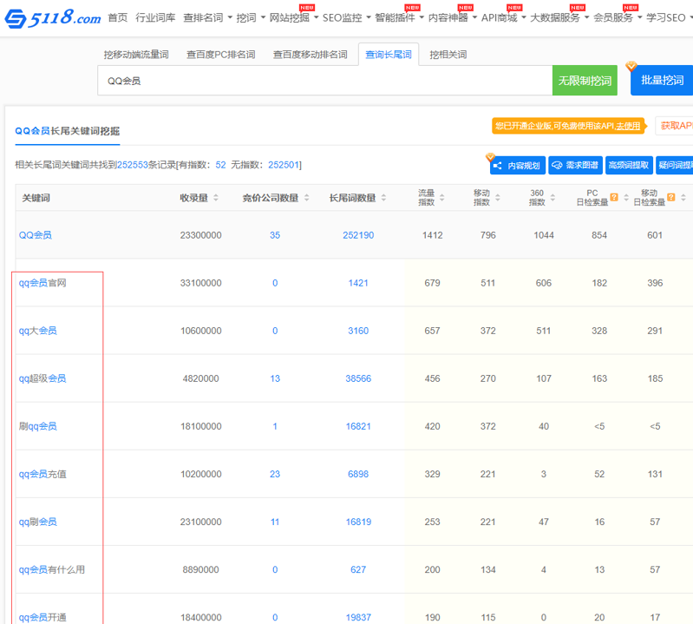Sort by 长尾词数量 column arrows
Viewport: 693px width, 624px height.
click(x=383, y=198)
